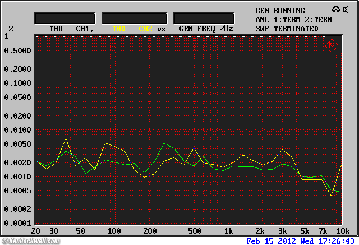Screen dimensions: 359x245
Task: Select the GEN FREQ readout field
Action: tap(204, 19)
